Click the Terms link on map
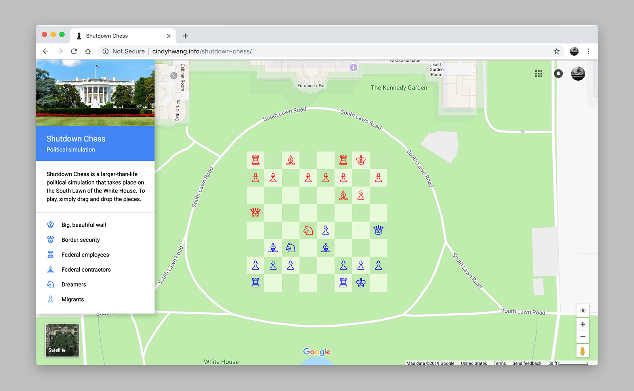The width and height of the screenshot is (634, 391). (x=500, y=363)
